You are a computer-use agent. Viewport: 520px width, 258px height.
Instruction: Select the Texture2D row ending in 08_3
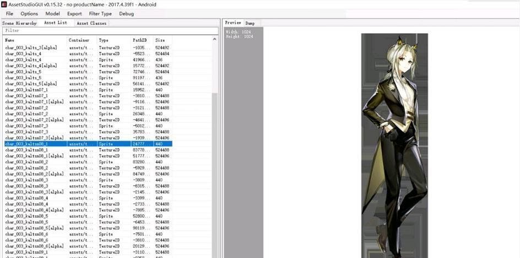point(88,186)
